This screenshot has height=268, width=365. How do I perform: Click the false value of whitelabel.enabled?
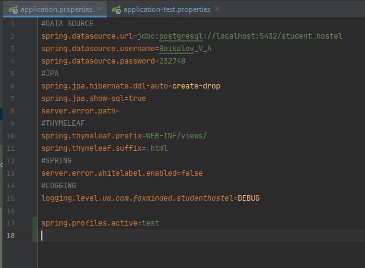(x=192, y=173)
